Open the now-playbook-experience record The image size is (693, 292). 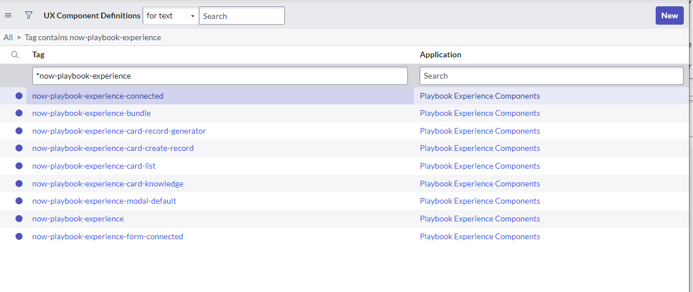tap(78, 219)
